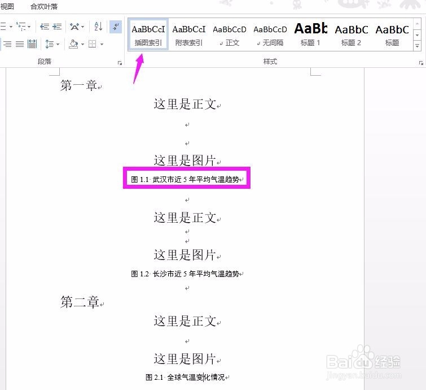Open the 合欢叶落 ribbon tab
This screenshot has width=426, height=390.
tap(44, 6)
